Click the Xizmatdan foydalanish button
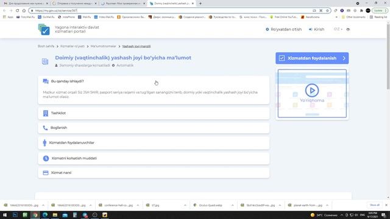Viewport: 390px width, 219px height. 312,58
